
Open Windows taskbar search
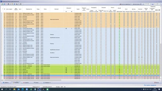pos(6,89)
